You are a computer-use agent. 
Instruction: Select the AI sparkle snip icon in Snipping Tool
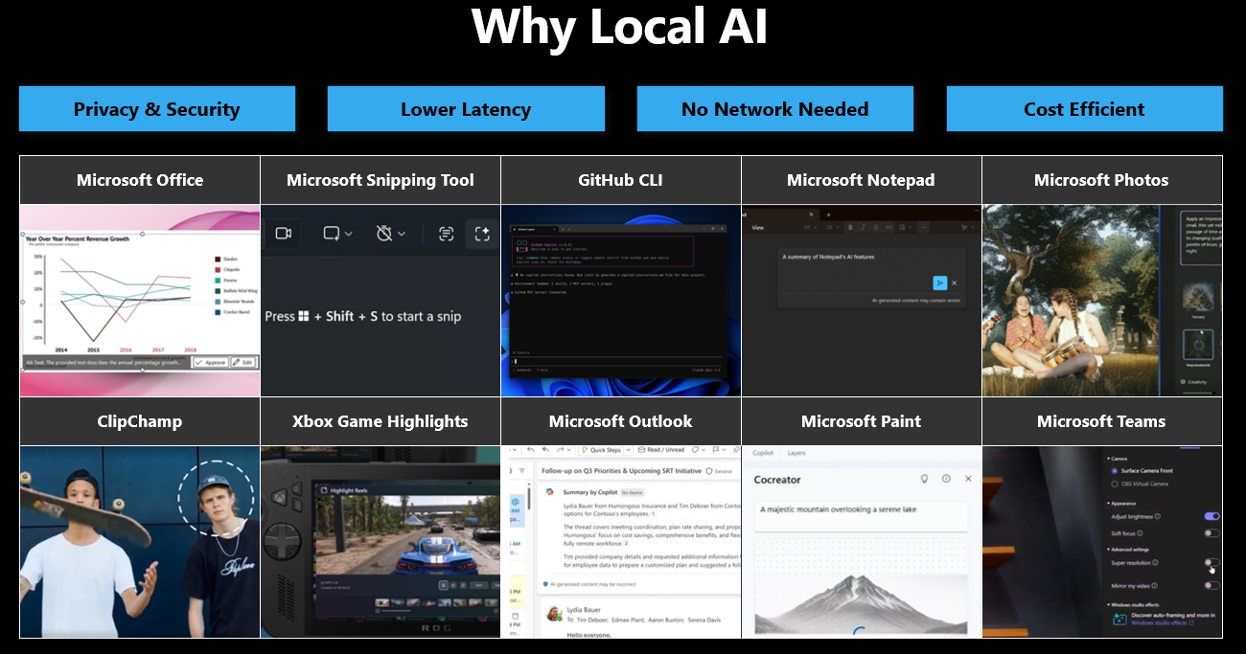tap(482, 234)
